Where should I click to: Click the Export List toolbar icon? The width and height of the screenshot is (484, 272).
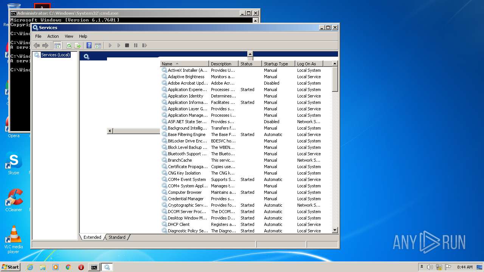point(78,45)
